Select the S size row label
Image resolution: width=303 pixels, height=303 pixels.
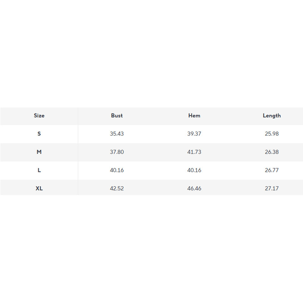pos(39,134)
